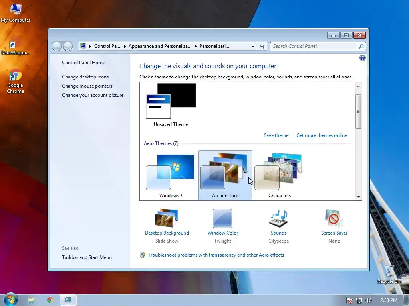Click the theme list scrollbar thumb
409x306 pixels.
pos(359,112)
